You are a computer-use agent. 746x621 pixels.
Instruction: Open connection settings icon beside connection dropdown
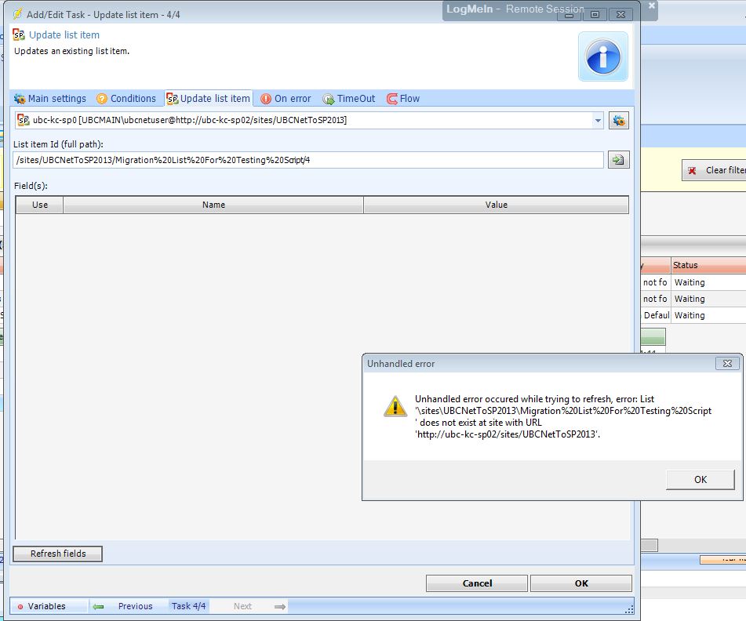(619, 121)
